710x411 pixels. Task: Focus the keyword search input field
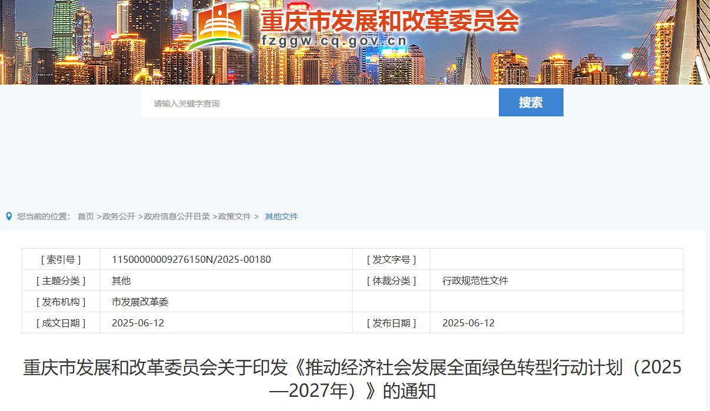(319, 103)
